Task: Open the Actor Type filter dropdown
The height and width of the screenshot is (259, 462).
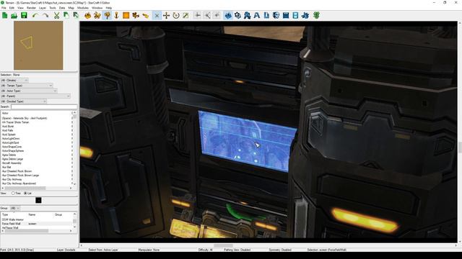Action: [29, 91]
